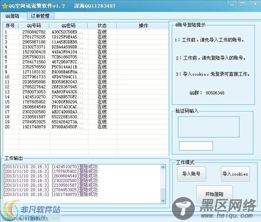Select row with QQ 2277961733
The image size is (261, 222).
(x=86, y=77)
